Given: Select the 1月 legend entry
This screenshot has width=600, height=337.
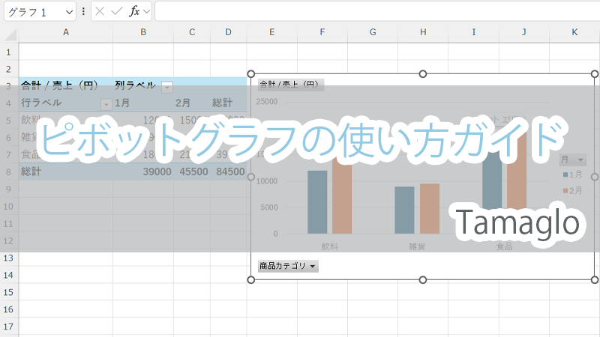Looking at the screenshot, I should [572, 174].
